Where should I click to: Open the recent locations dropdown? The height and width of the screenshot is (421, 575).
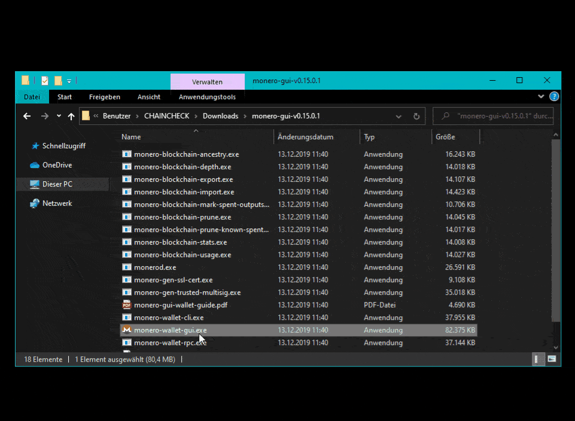[x=59, y=116]
